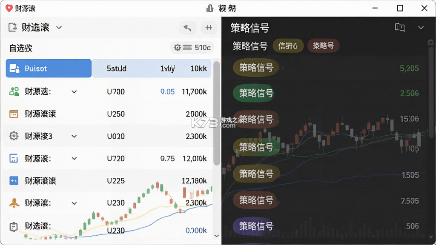Click the 自选妆 section label
Viewport: 436px width, 245px height.
click(21, 48)
